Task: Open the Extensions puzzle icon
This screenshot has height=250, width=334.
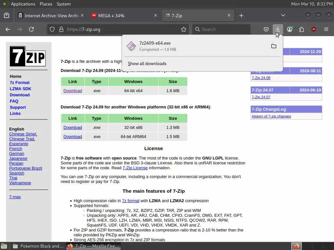Action: pyautogui.click(x=301, y=29)
